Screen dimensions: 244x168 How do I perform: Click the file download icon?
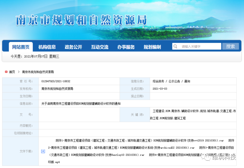coord(43,151)
